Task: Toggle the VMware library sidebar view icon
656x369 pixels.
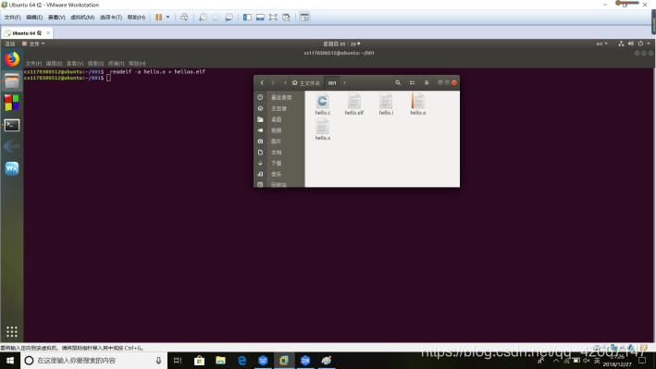Action: (247, 18)
